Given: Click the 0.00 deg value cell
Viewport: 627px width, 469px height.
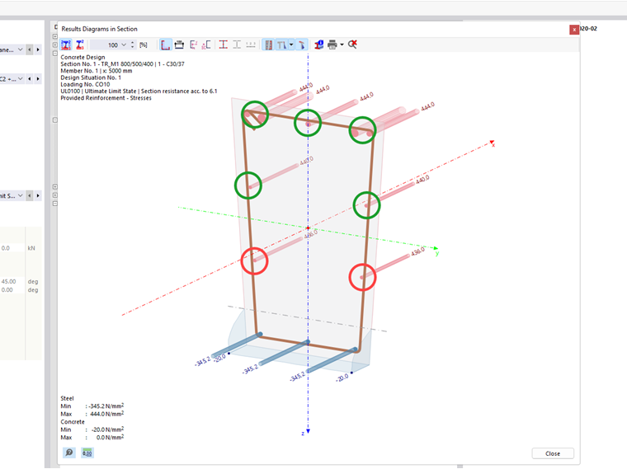Looking at the screenshot, I should [12, 289].
